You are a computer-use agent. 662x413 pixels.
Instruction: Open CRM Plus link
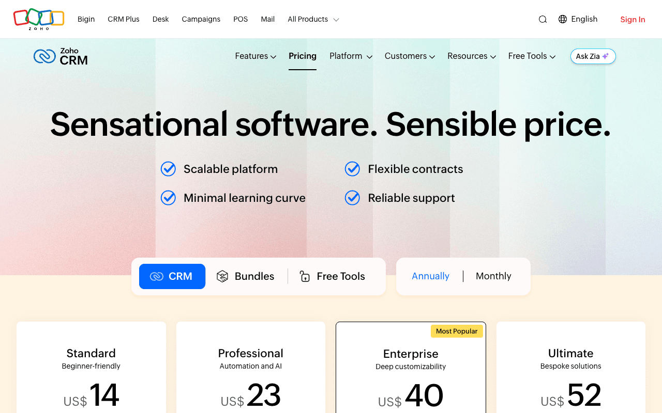pos(124,19)
